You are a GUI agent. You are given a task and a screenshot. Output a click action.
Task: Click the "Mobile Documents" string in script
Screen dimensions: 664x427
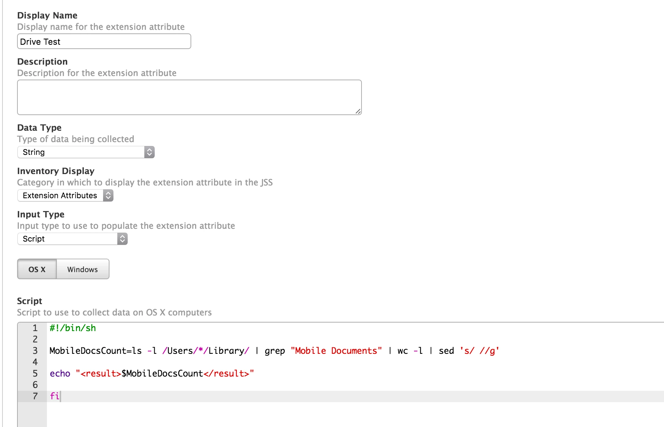336,351
